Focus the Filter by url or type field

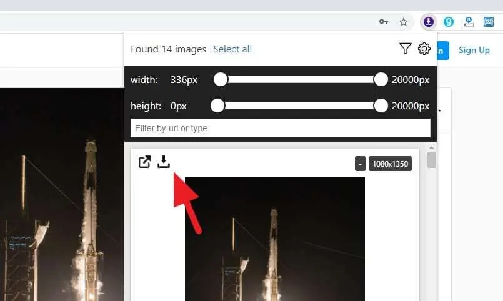click(x=281, y=128)
